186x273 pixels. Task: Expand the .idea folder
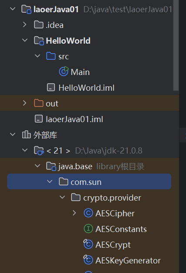pyautogui.click(x=25, y=25)
